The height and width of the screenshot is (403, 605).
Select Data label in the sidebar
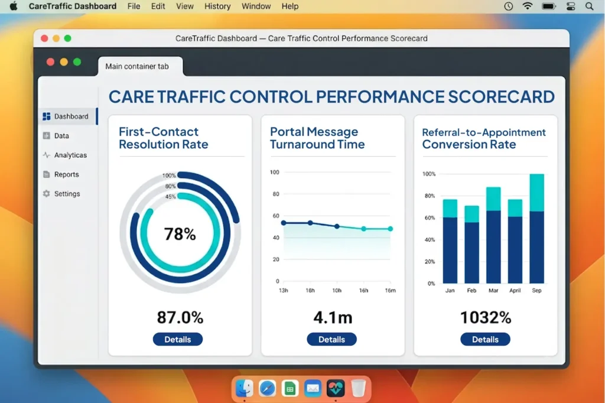(x=61, y=135)
